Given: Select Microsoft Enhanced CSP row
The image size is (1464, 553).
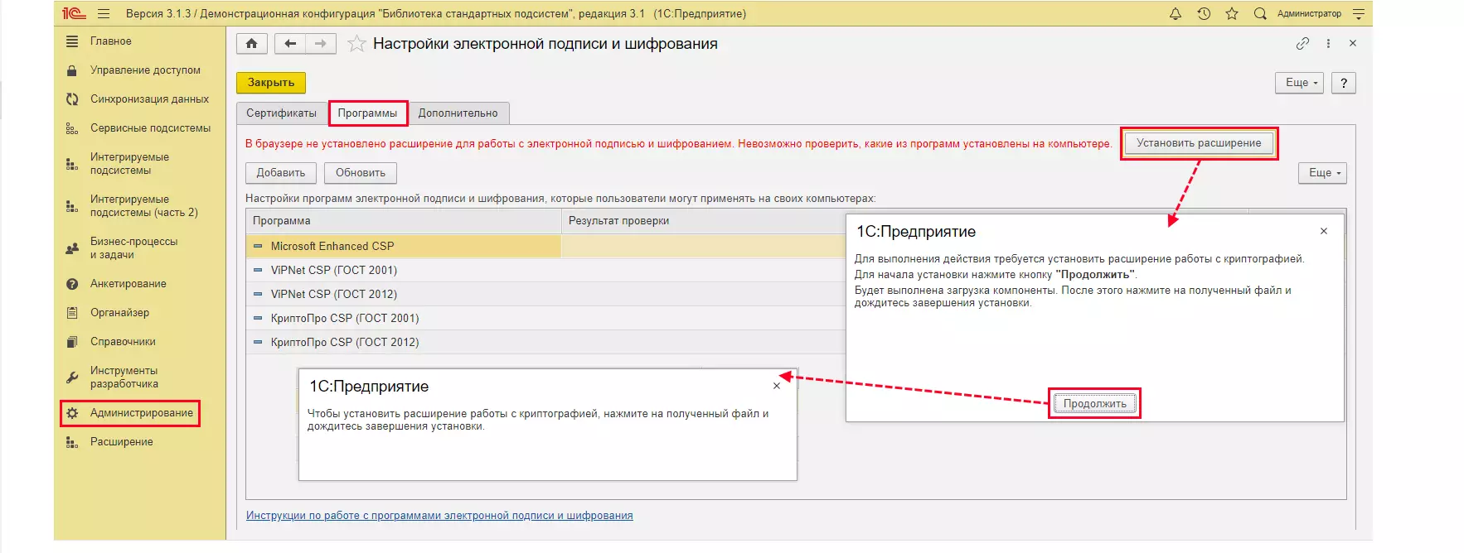Looking at the screenshot, I should pyautogui.click(x=545, y=247).
